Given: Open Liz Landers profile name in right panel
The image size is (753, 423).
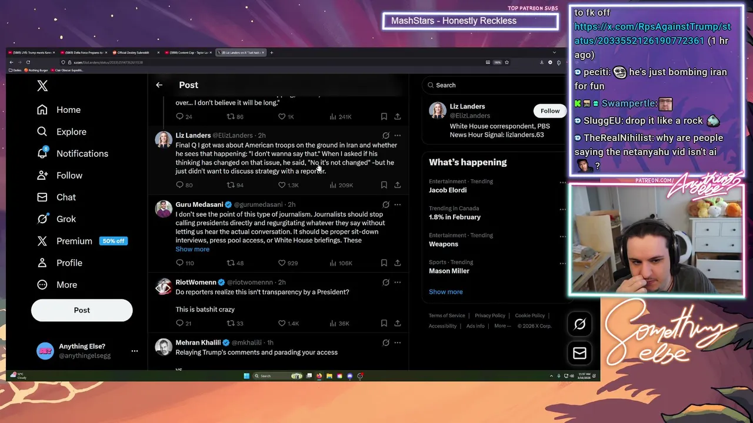Looking at the screenshot, I should tap(467, 106).
